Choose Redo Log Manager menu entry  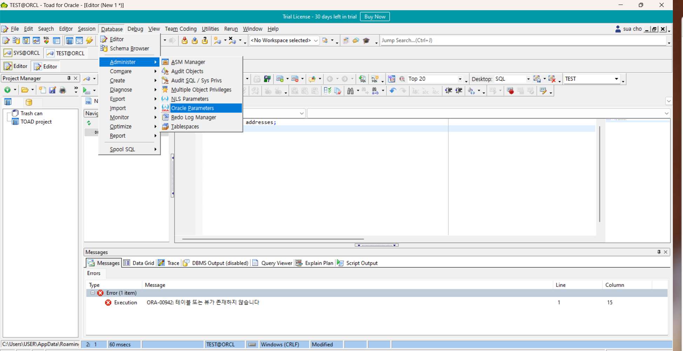click(201, 117)
